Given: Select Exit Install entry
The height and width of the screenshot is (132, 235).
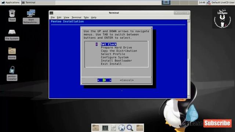Looking at the screenshot, I should [x=111, y=64].
